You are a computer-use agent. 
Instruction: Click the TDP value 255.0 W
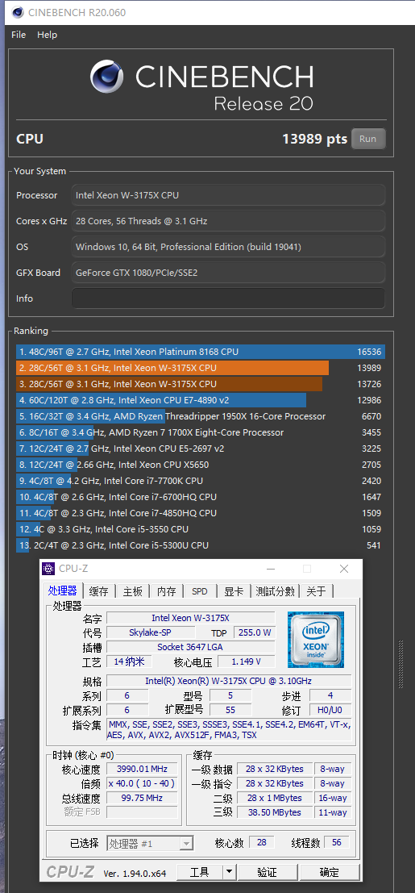click(x=253, y=632)
